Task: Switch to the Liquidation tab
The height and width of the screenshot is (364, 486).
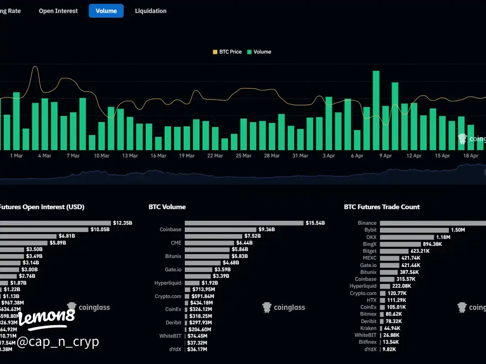Action: tap(151, 10)
